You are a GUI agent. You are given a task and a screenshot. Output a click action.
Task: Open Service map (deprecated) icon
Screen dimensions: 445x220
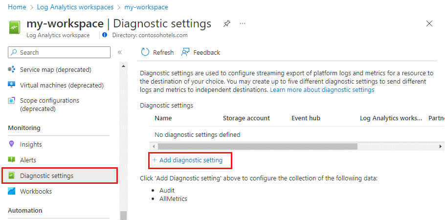[12, 69]
